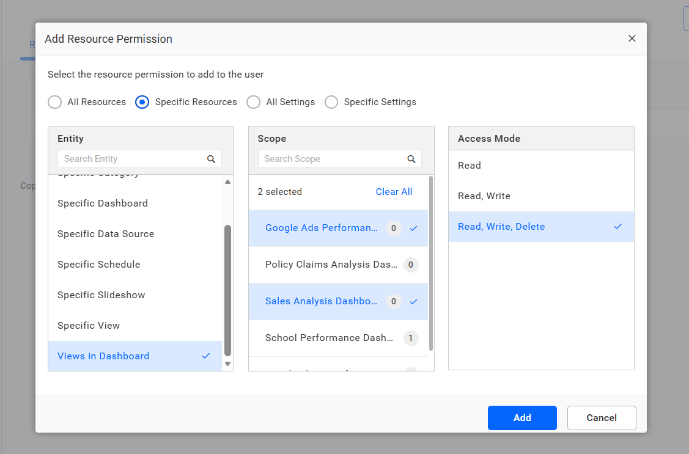The image size is (689, 454).
Task: Click count badge on Policy Claims row
Action: (x=411, y=265)
